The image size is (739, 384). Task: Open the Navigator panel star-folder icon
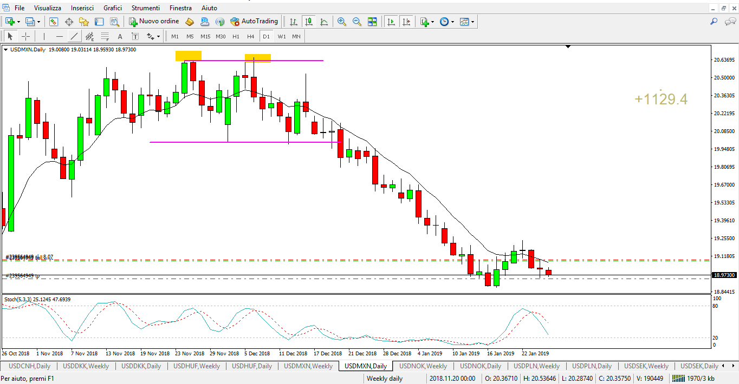[x=84, y=22]
